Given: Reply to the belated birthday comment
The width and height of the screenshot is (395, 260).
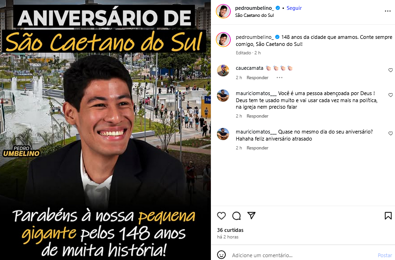Looking at the screenshot, I should tap(257, 148).
